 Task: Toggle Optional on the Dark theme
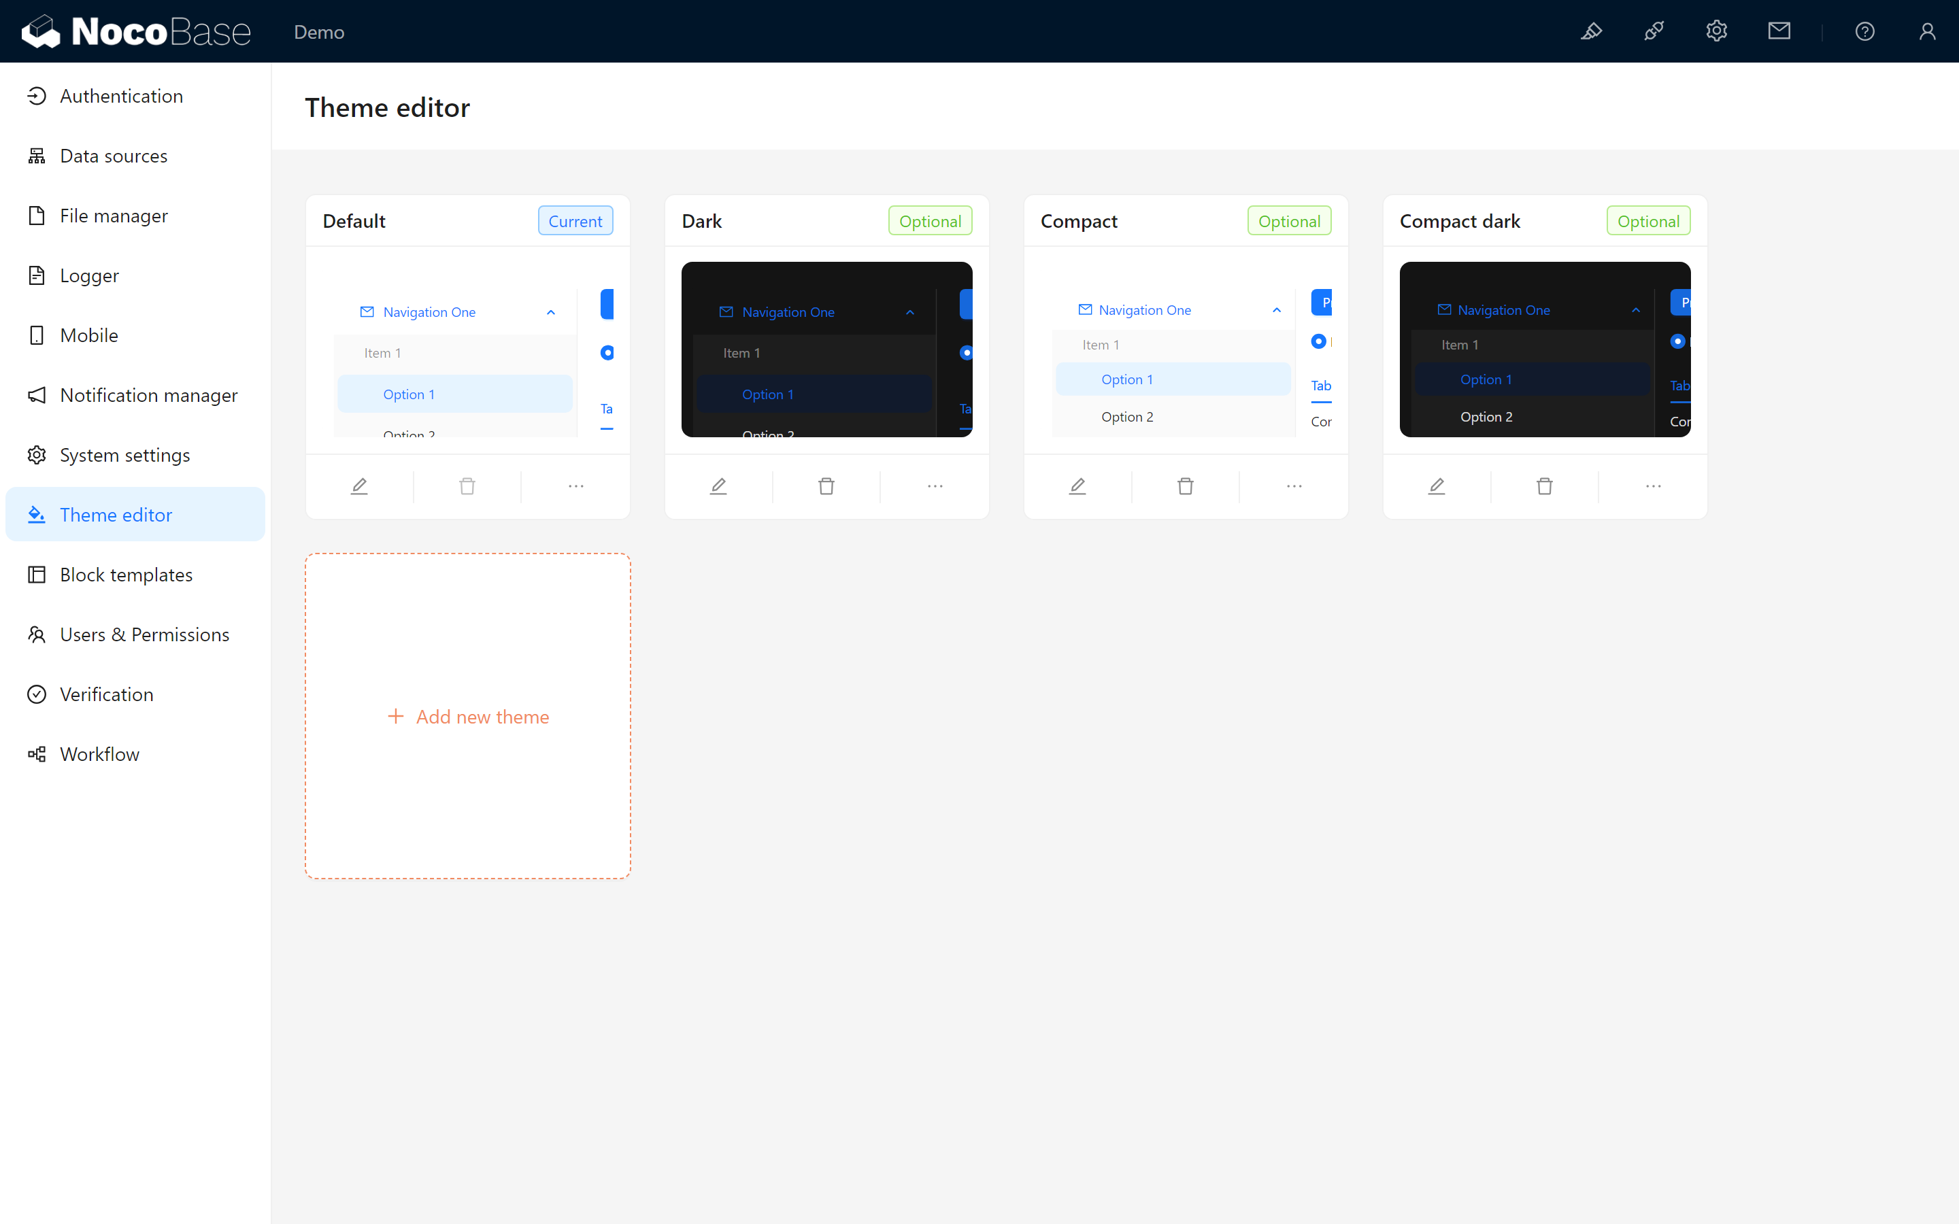[x=929, y=220]
